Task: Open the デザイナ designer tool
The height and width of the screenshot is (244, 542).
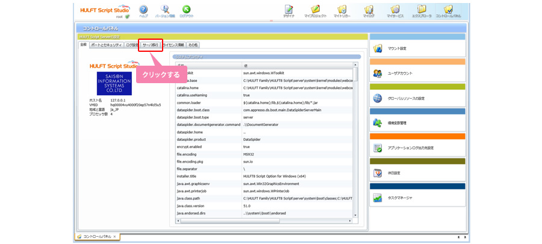Action: point(289,10)
